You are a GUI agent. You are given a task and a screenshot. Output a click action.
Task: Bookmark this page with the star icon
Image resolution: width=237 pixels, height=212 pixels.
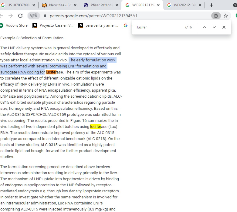(x=226, y=16)
